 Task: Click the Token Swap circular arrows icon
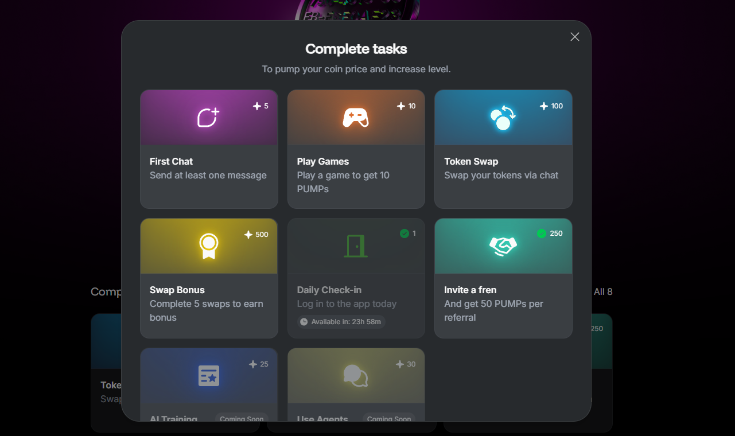[x=503, y=117]
